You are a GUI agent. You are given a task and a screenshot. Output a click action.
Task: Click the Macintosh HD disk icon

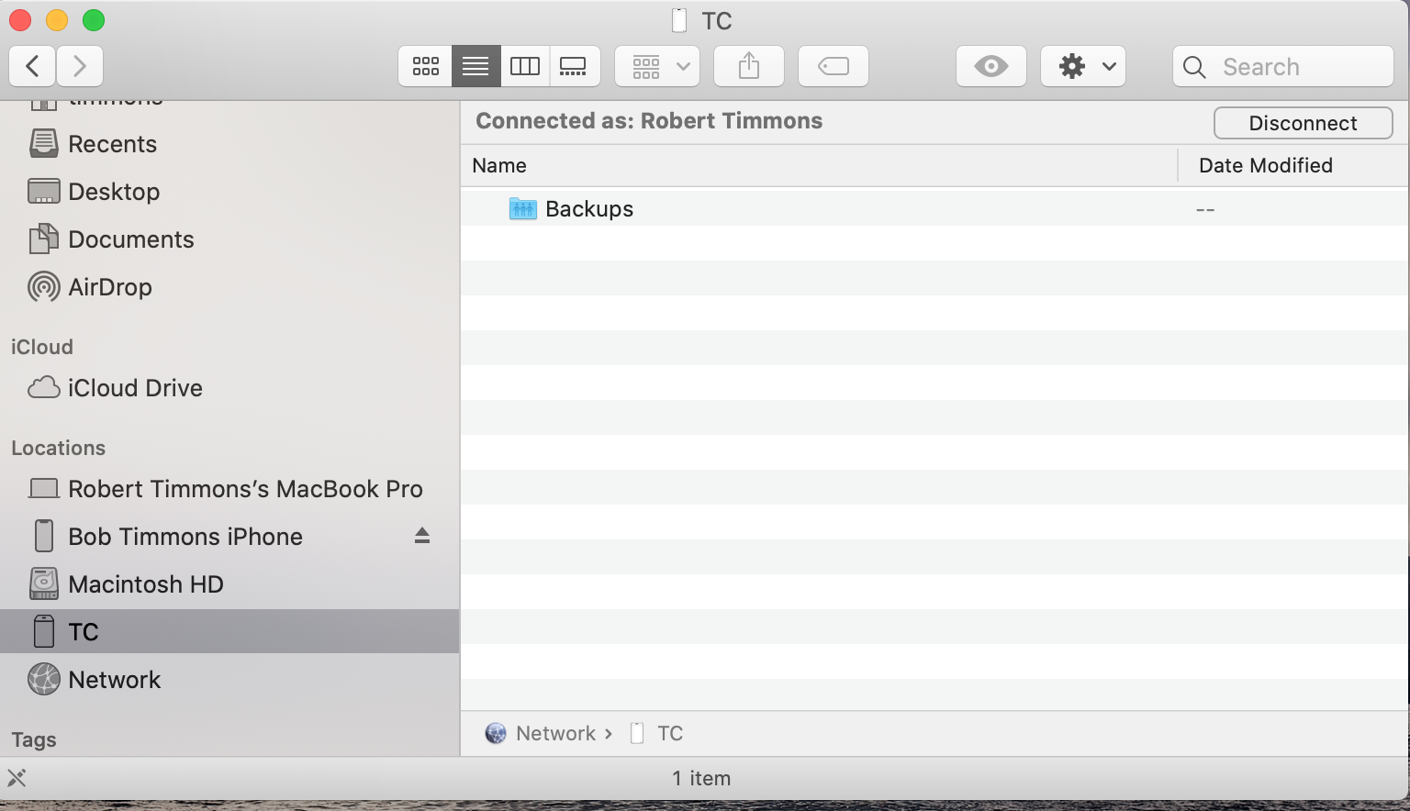tap(43, 583)
